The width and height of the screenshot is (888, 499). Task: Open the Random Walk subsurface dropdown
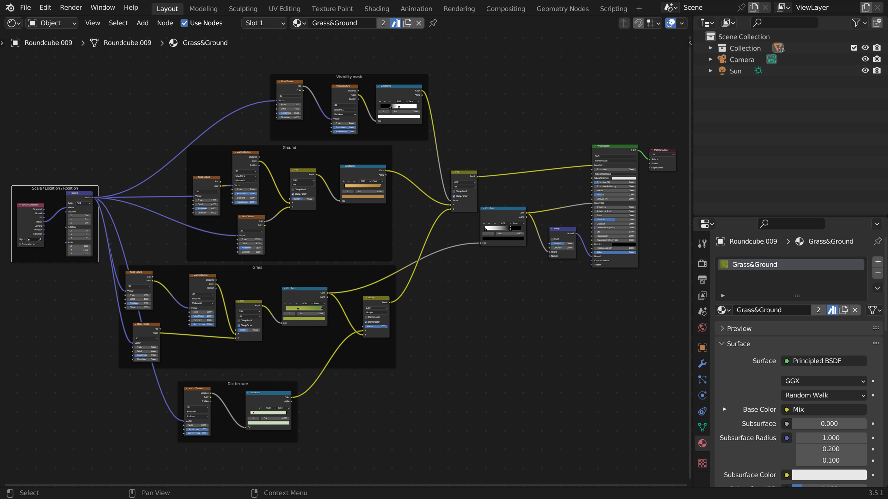[823, 395]
